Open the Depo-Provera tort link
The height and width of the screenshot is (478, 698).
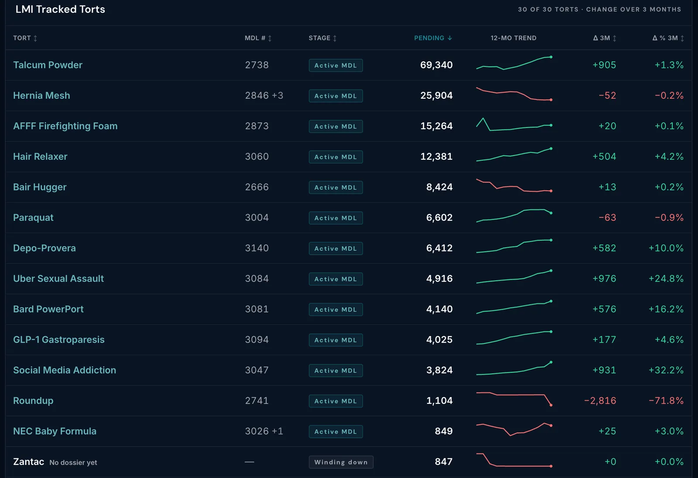[44, 248]
